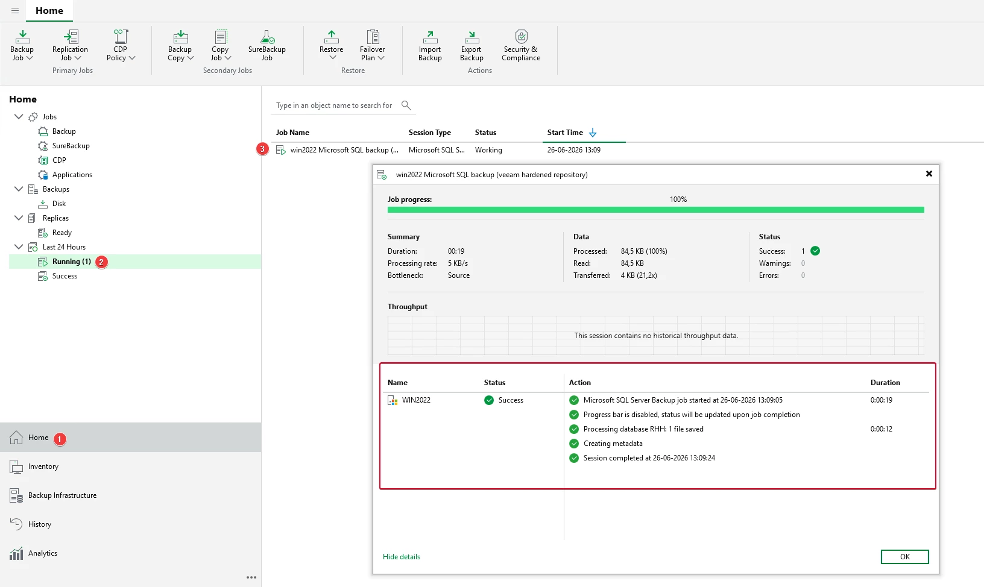
Task: Open the Failover Plan dropdown
Action: [373, 45]
